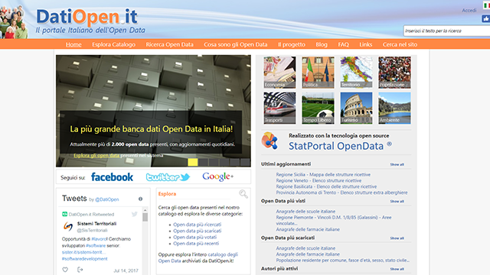Open the Politica category thumbnail
The image size is (490, 275).
[318, 73]
